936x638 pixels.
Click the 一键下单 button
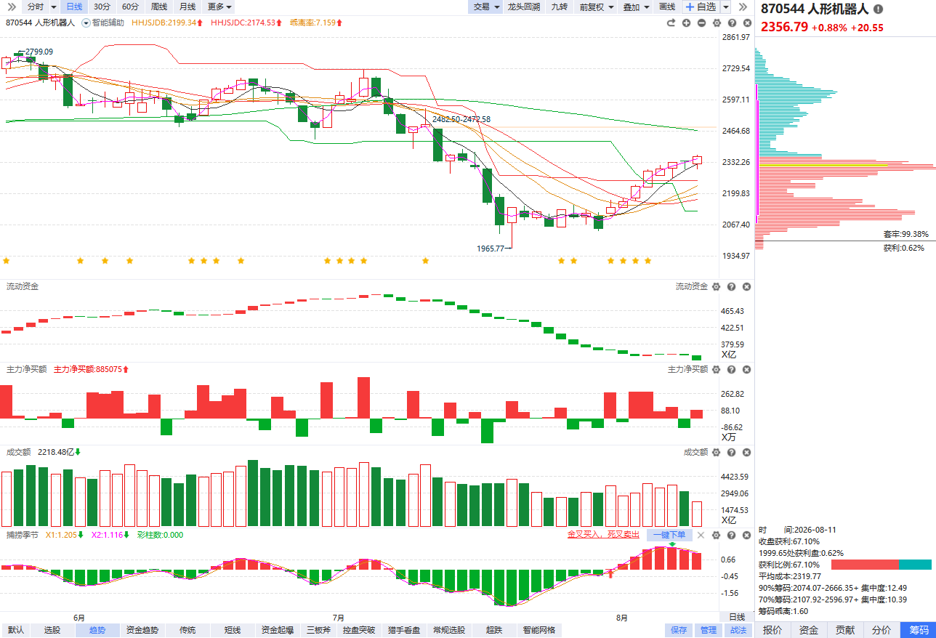click(669, 535)
